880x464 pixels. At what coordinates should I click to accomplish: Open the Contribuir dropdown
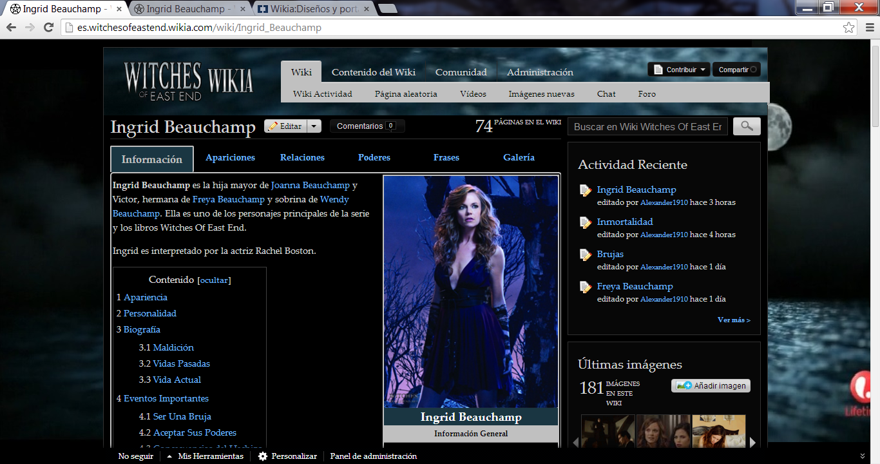pyautogui.click(x=678, y=70)
